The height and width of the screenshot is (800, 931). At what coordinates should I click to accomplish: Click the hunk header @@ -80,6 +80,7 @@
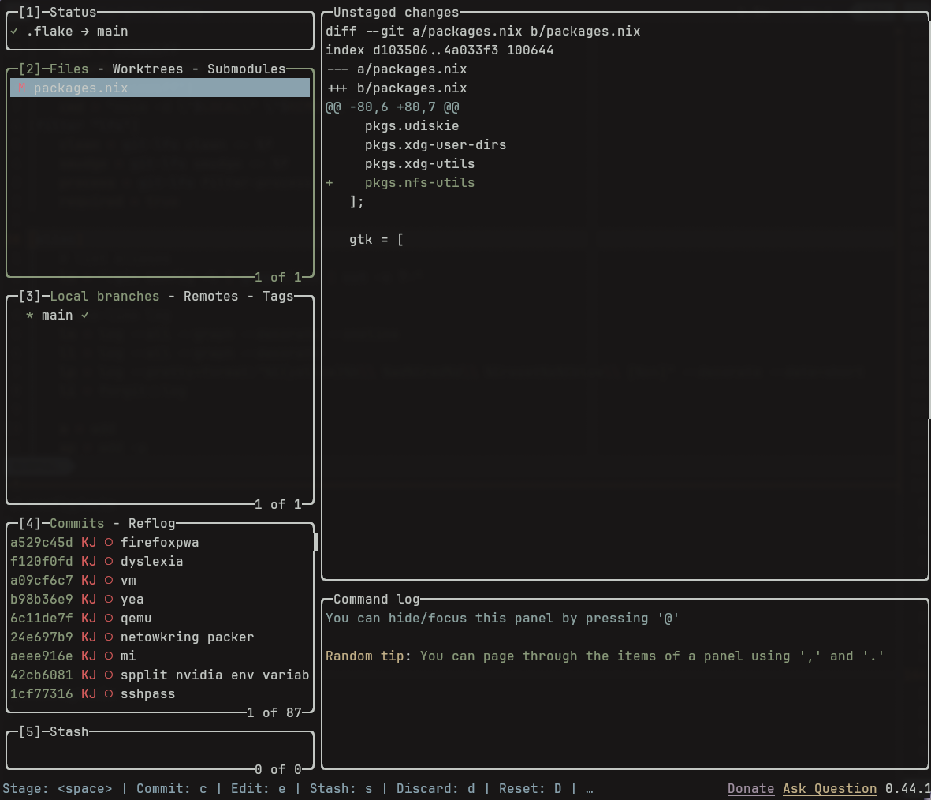click(392, 107)
